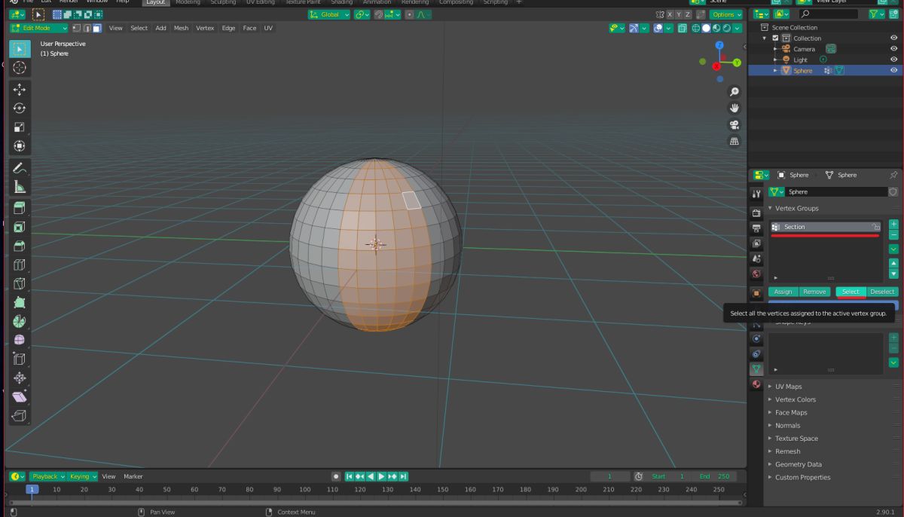Add a new vertex group with plus
The image size is (904, 517).
[x=894, y=224]
